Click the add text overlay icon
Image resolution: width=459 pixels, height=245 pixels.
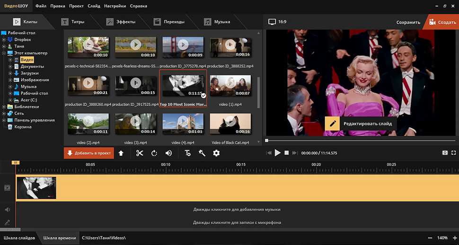point(188,153)
